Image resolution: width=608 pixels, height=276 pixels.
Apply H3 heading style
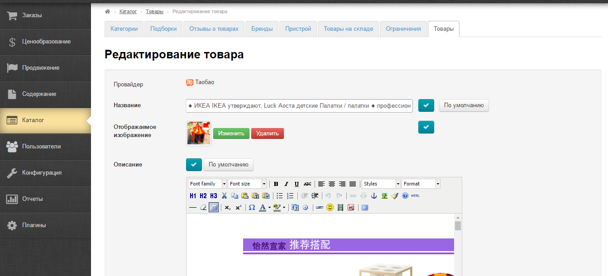pyautogui.click(x=214, y=196)
